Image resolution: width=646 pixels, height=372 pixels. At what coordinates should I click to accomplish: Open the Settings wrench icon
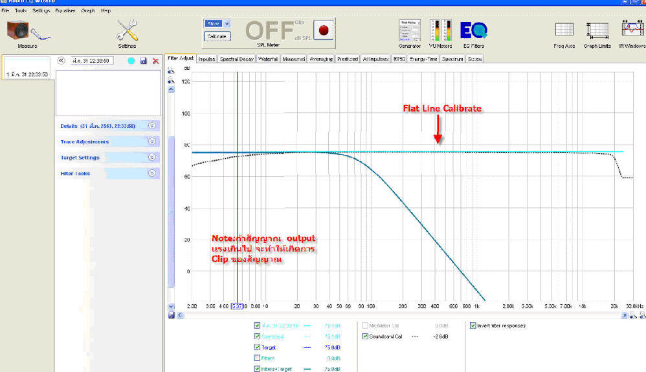(x=127, y=34)
